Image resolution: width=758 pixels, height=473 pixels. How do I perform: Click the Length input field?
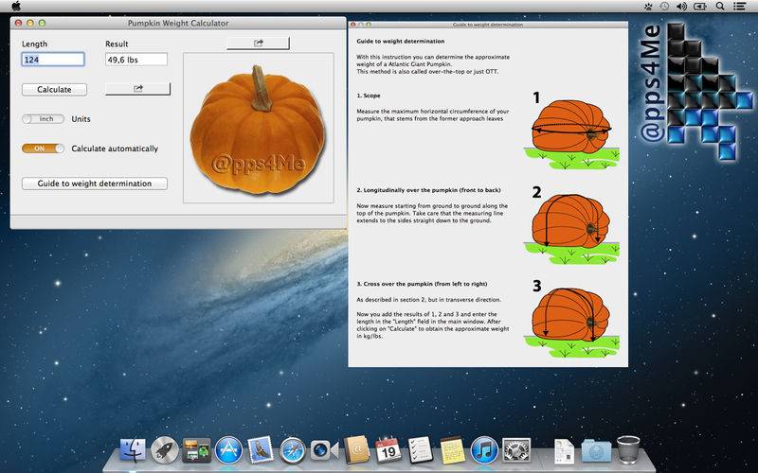[x=53, y=60]
